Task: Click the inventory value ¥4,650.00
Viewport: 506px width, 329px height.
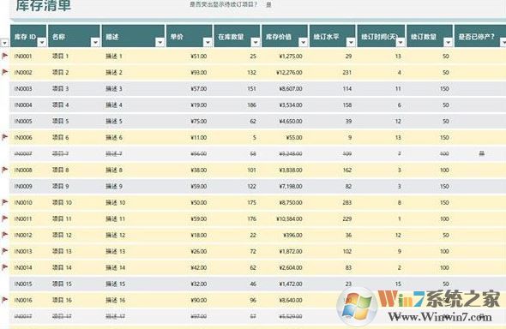Action: pos(291,121)
